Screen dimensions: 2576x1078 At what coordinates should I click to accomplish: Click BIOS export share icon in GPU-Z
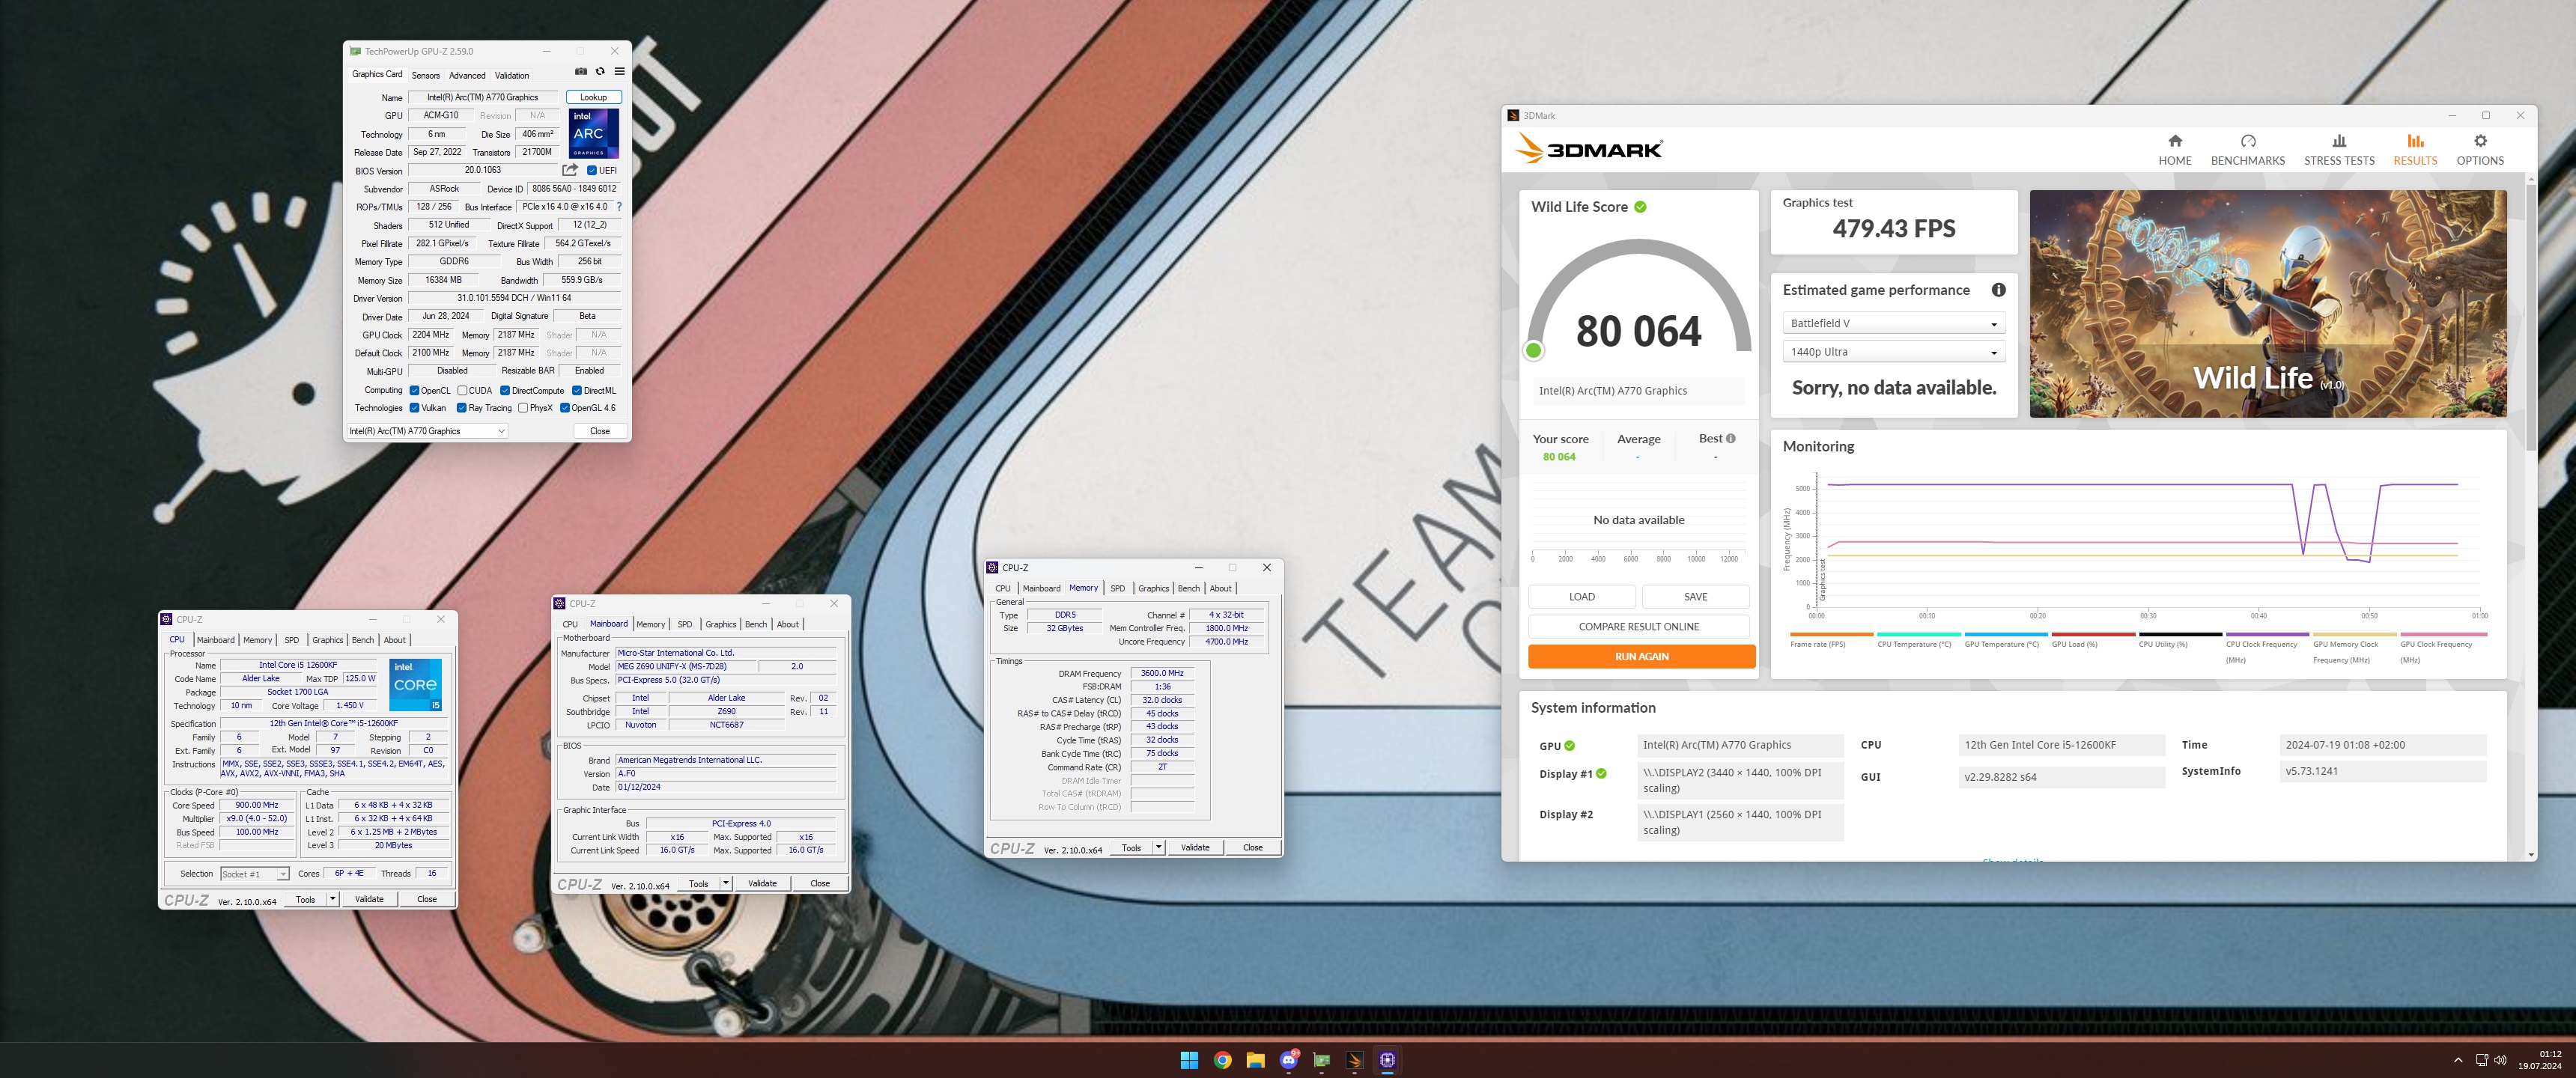coord(570,170)
